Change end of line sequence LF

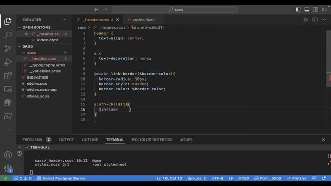tap(231, 178)
